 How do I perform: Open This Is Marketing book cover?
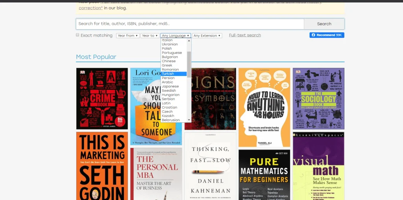[x=102, y=165]
